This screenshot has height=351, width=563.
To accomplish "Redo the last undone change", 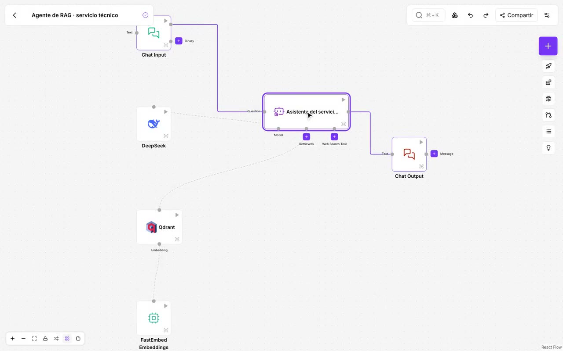I will pos(486,15).
